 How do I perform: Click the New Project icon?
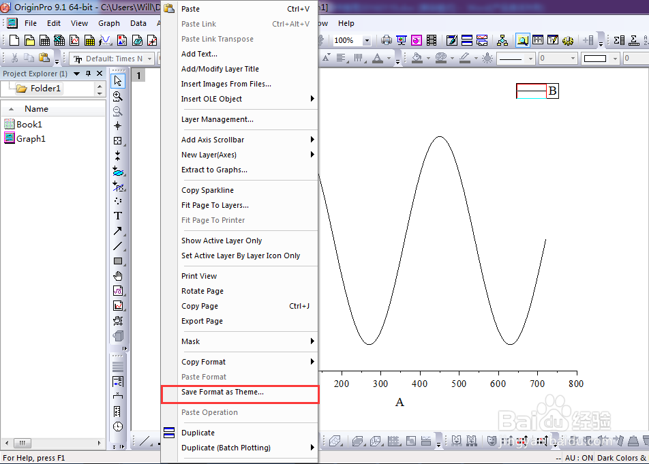14,40
